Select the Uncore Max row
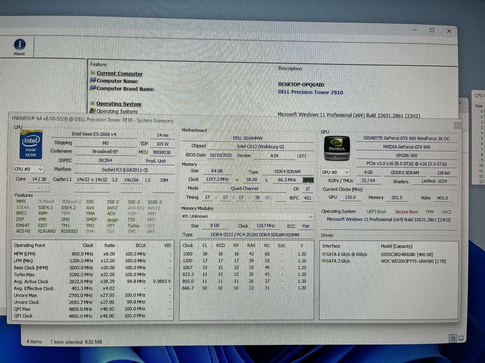This screenshot has width=485, height=363. click(x=93, y=295)
